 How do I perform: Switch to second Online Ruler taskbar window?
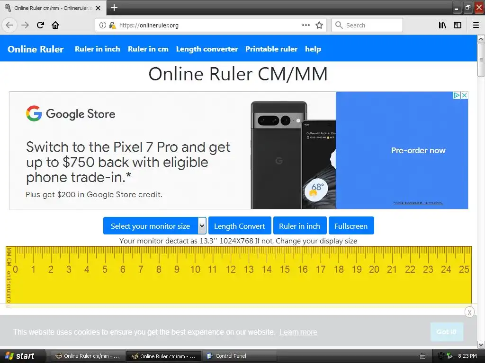click(163, 356)
